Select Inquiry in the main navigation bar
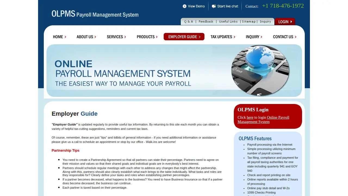This screenshot has width=348, height=196. pos(254,37)
